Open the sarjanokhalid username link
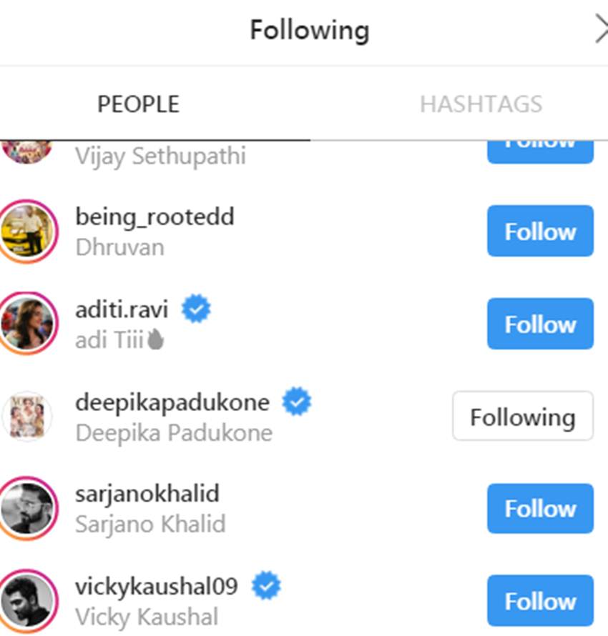 147,495
